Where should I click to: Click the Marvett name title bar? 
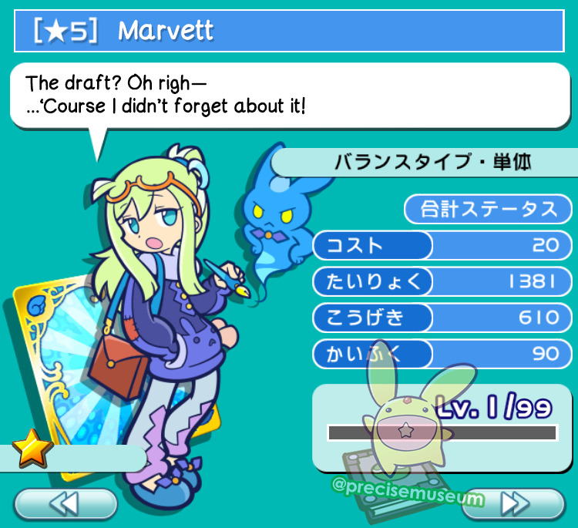coord(289,31)
